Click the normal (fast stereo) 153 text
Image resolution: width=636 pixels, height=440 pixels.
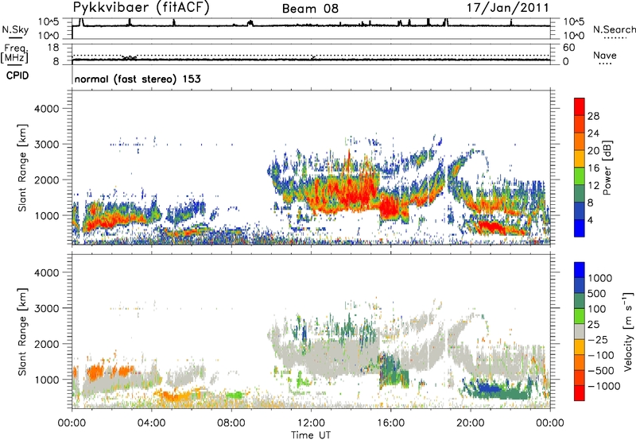click(138, 79)
